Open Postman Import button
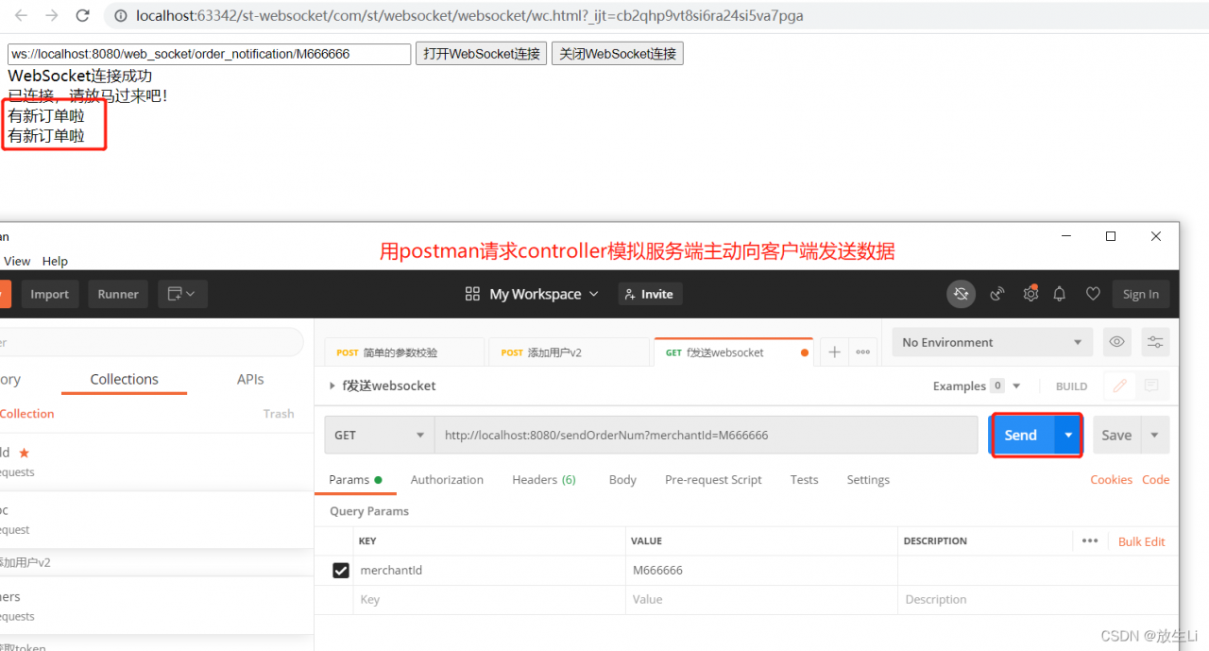The width and height of the screenshot is (1209, 651). point(49,294)
